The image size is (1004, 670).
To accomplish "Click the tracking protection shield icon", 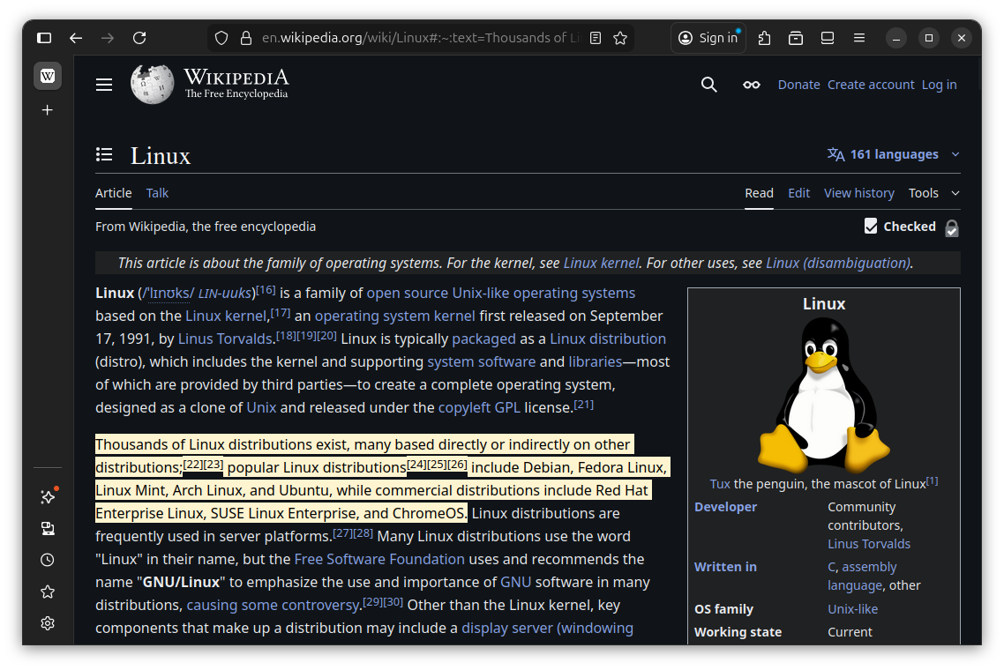I will click(x=221, y=38).
